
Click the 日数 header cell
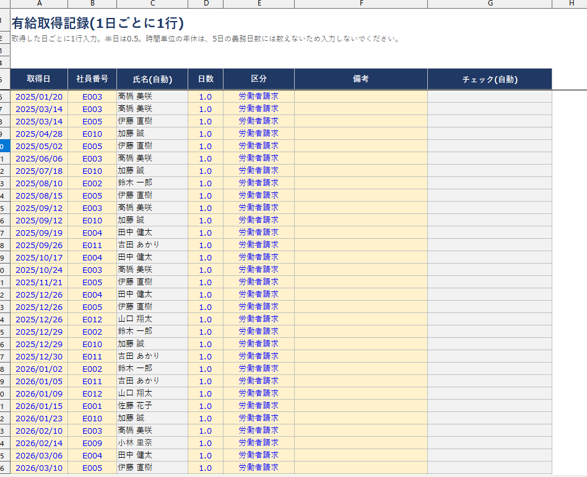(x=206, y=79)
